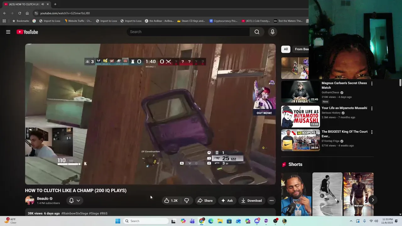Viewport: 402px width, 226px height.
Task: View site information icon in the address bar
Action: (x=36, y=13)
